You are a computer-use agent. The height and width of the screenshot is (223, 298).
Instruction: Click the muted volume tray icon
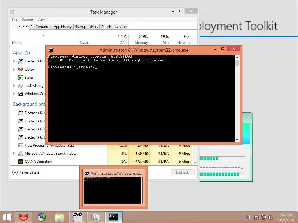tap(271, 217)
